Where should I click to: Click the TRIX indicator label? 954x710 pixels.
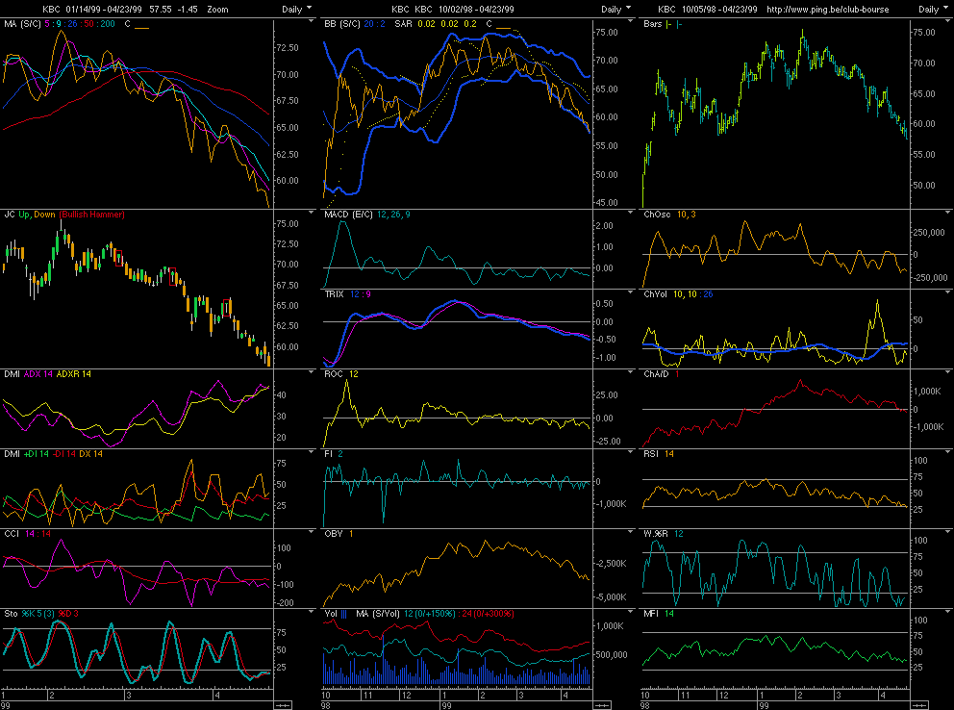coord(335,294)
